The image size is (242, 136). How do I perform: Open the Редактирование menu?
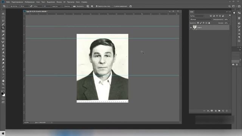click(x=17, y=2)
